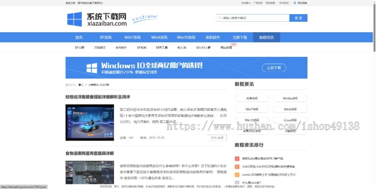Click the Windows logo of 系统下载网
376x189 pixels.
click(x=74, y=19)
